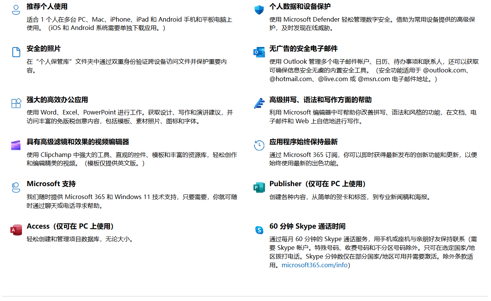Viewport: 491px width, 301px height.
Task: Click the 具有高级滤镜和效果的视频编辑器 heading
Action: 78,142
